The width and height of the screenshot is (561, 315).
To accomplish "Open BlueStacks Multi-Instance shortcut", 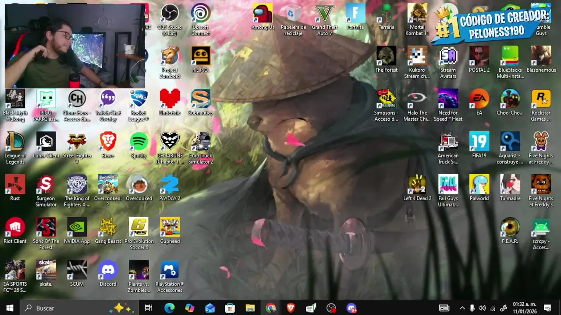I will [x=510, y=63].
